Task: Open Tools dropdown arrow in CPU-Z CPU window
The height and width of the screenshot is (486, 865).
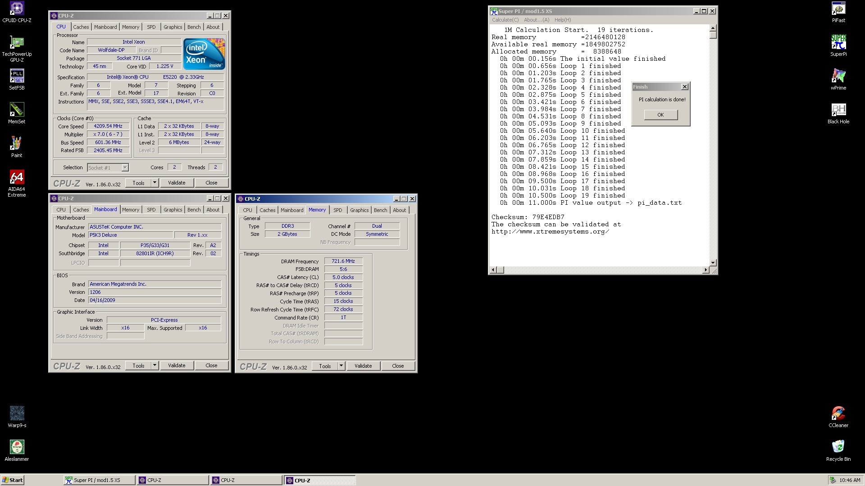Action: (155, 183)
